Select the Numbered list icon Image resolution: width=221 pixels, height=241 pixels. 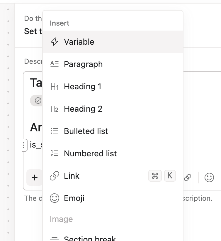(55, 154)
